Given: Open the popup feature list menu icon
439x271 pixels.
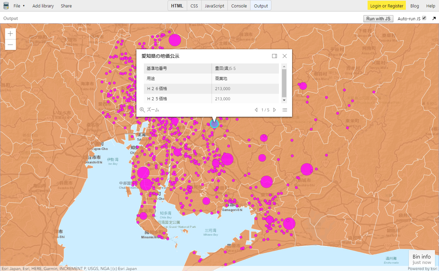Looking at the screenshot, I should coord(285,110).
